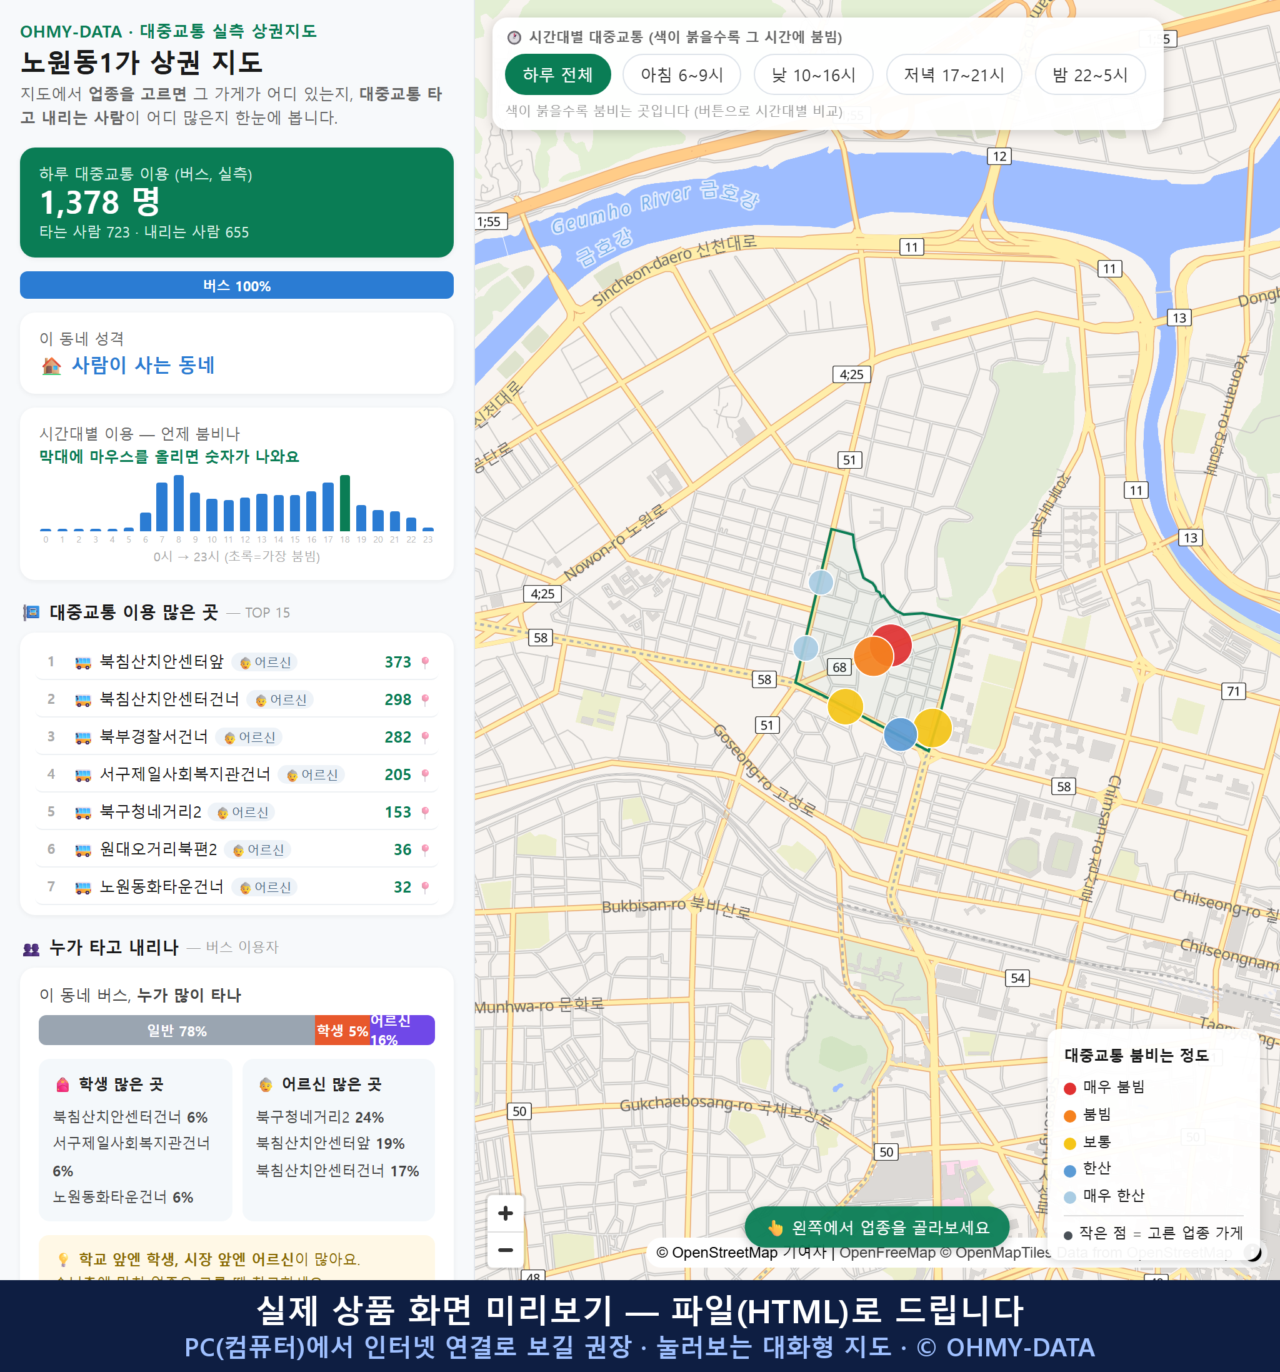The width and height of the screenshot is (1280, 1372).
Task: Select the 북침산치안센터건너 stop name
Action: (169, 699)
